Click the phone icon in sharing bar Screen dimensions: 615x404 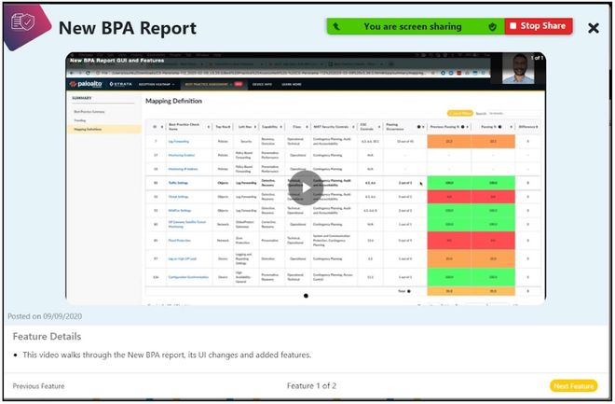tap(336, 27)
